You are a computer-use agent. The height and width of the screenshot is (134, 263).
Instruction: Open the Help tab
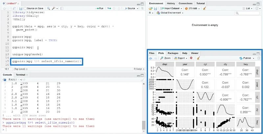[x=185, y=53]
